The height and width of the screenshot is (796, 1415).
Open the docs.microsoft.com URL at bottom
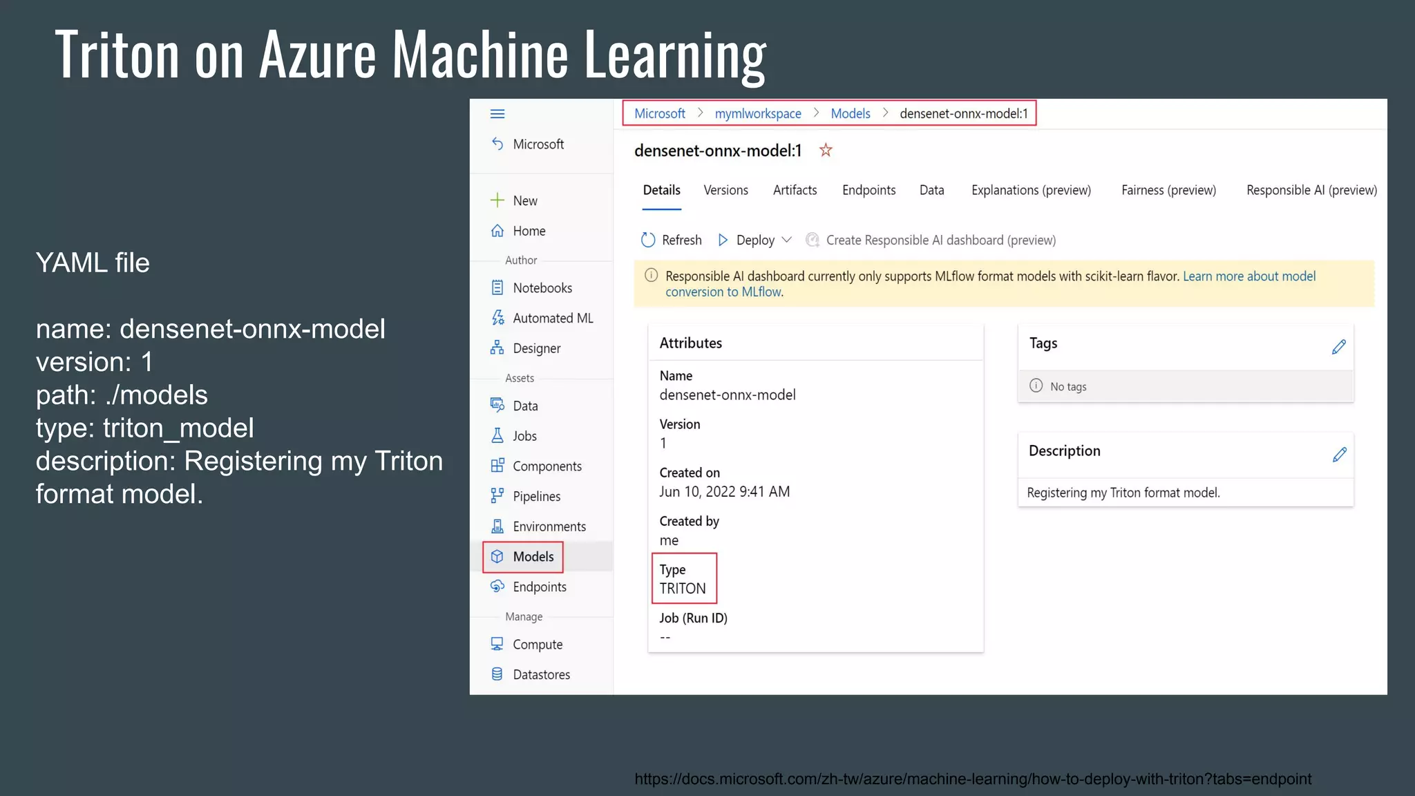coord(973,779)
